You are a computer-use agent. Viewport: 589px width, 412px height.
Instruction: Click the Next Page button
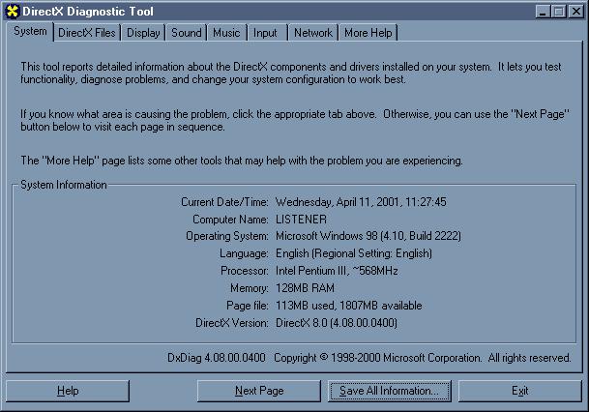click(259, 391)
